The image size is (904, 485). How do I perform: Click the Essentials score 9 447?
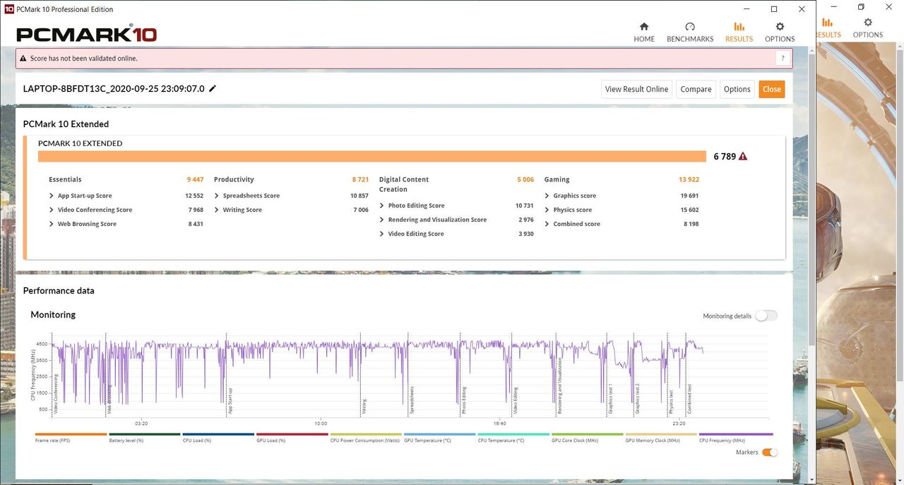click(x=195, y=179)
